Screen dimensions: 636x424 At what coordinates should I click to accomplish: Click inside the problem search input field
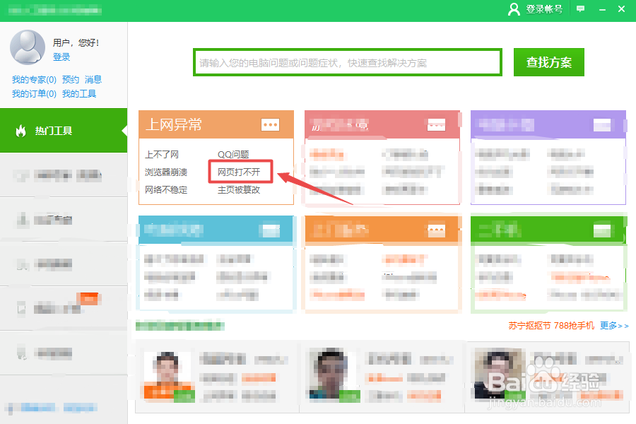pyautogui.click(x=346, y=61)
